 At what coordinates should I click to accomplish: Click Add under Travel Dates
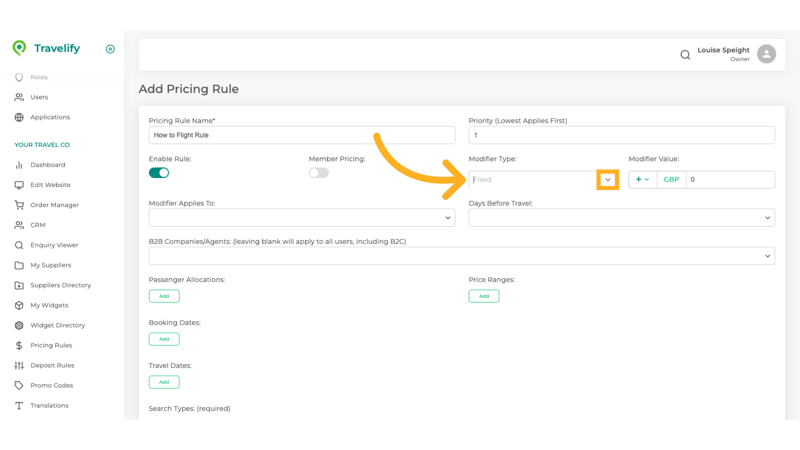[164, 382]
